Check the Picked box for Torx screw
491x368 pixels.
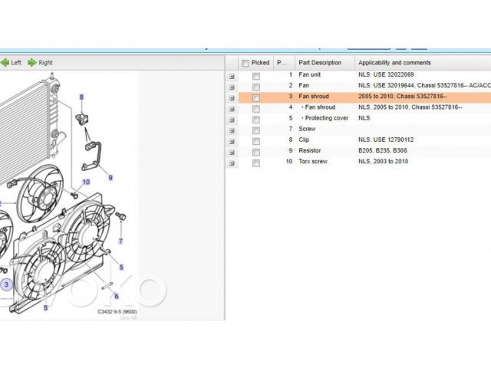(x=256, y=163)
